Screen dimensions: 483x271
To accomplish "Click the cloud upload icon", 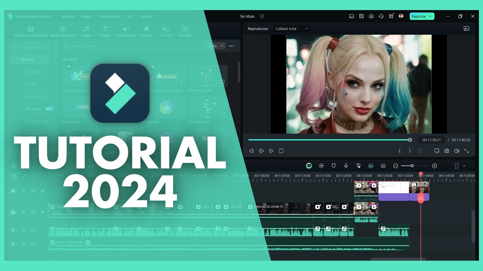I will point(371,16).
